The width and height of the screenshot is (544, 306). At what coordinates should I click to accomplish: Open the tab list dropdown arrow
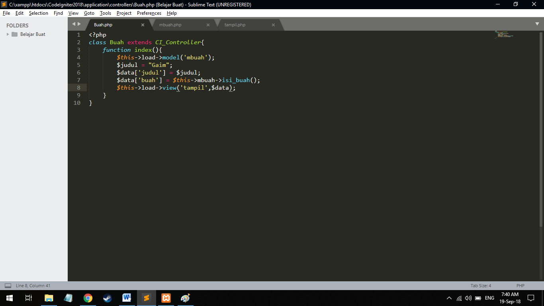pyautogui.click(x=537, y=24)
